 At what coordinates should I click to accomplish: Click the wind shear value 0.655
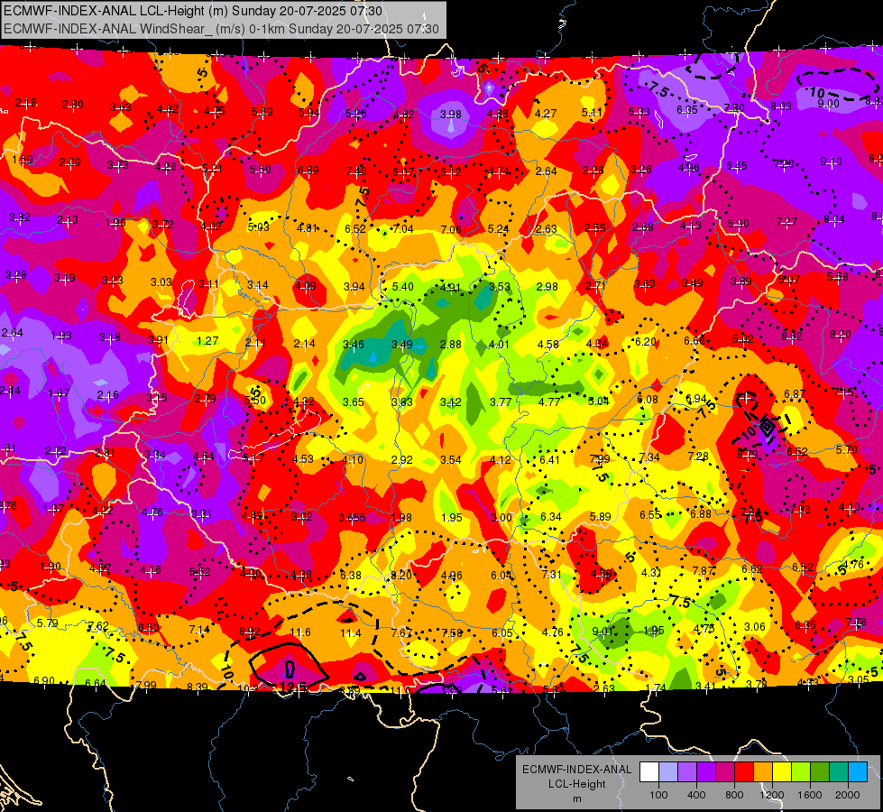click(x=352, y=517)
